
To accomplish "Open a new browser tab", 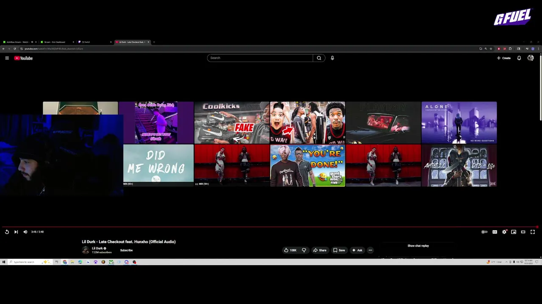I will (x=154, y=42).
